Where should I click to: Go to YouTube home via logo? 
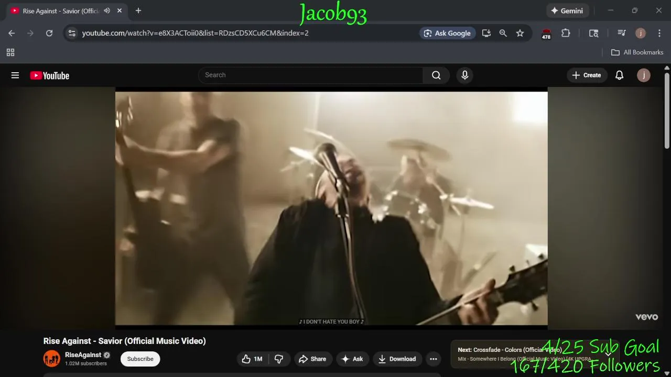tap(50, 75)
